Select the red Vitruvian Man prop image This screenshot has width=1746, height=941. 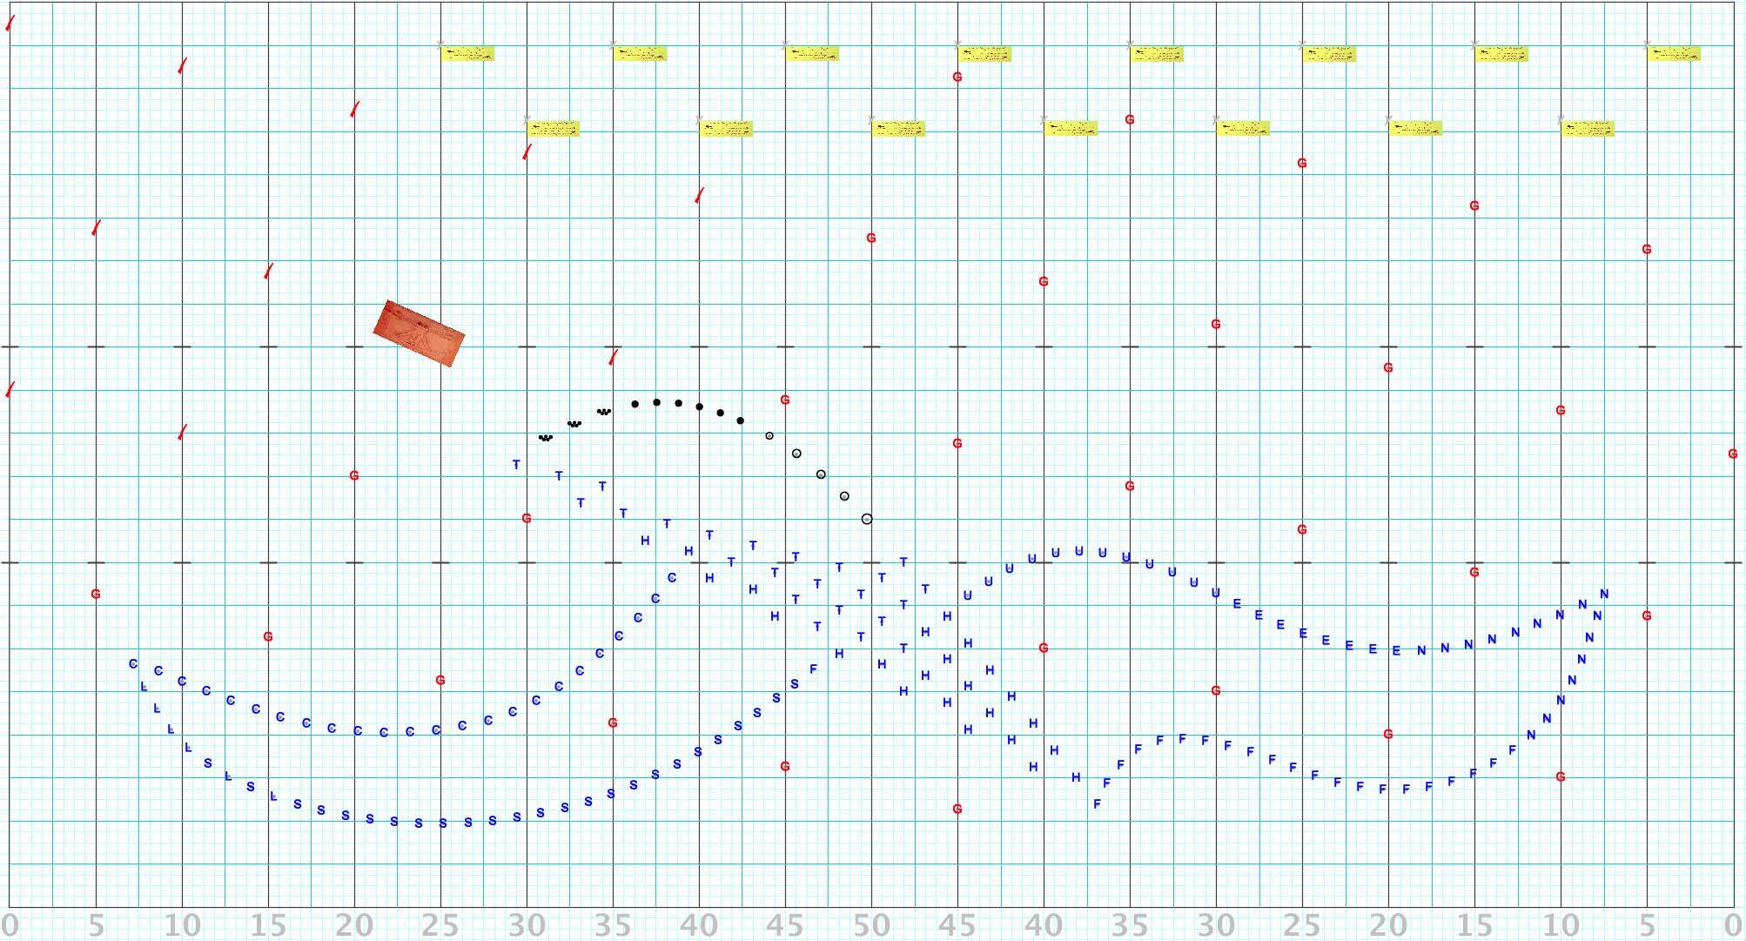pyautogui.click(x=419, y=333)
